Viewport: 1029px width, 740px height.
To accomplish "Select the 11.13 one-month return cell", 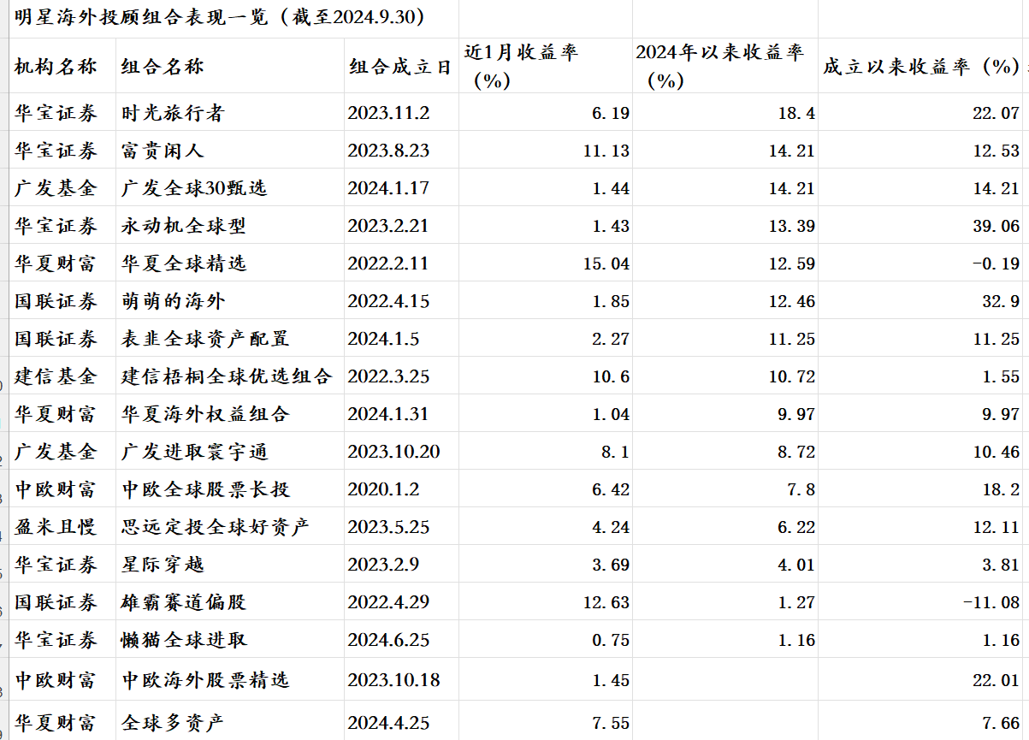I will [546, 150].
